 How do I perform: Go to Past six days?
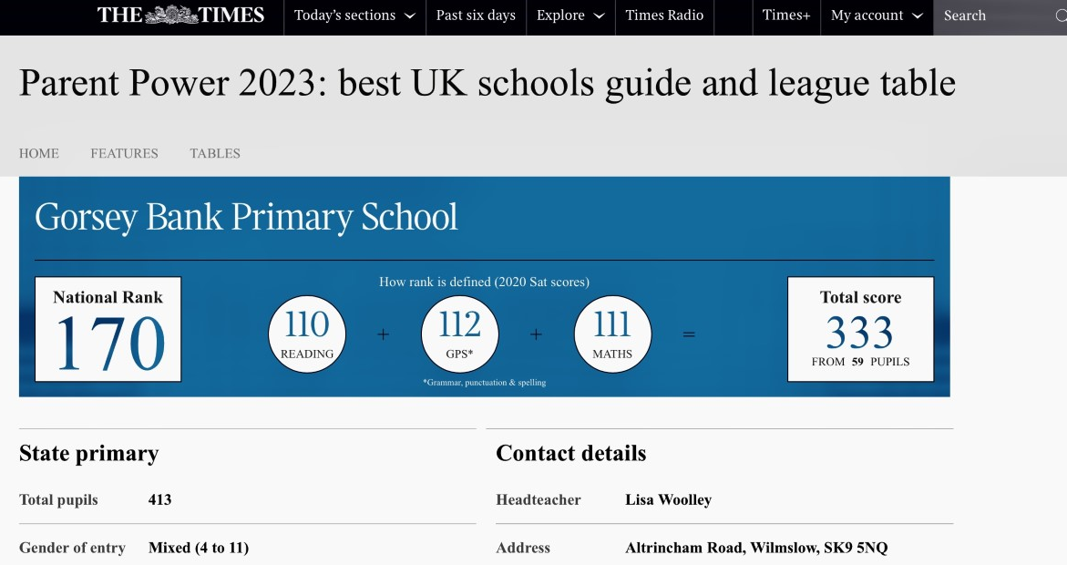click(x=476, y=15)
